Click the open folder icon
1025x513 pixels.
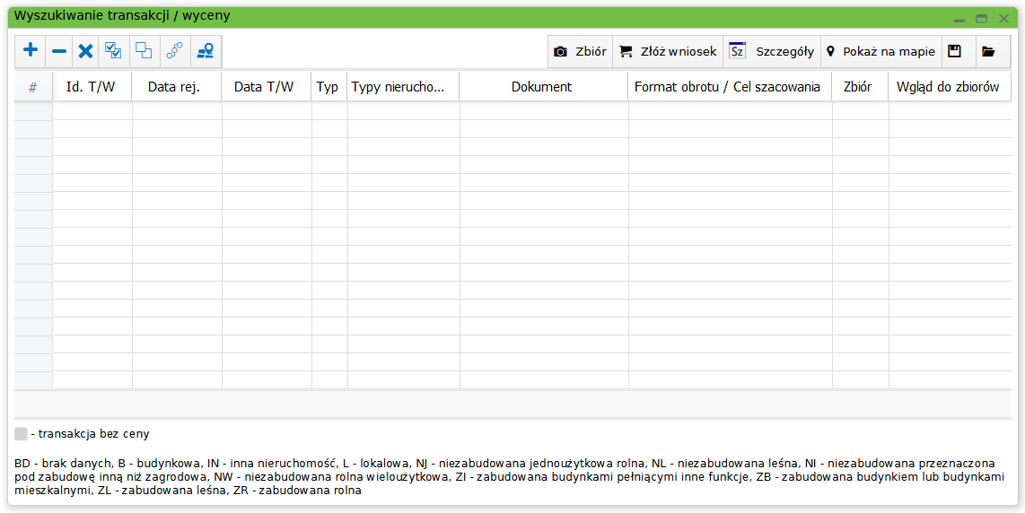(988, 51)
